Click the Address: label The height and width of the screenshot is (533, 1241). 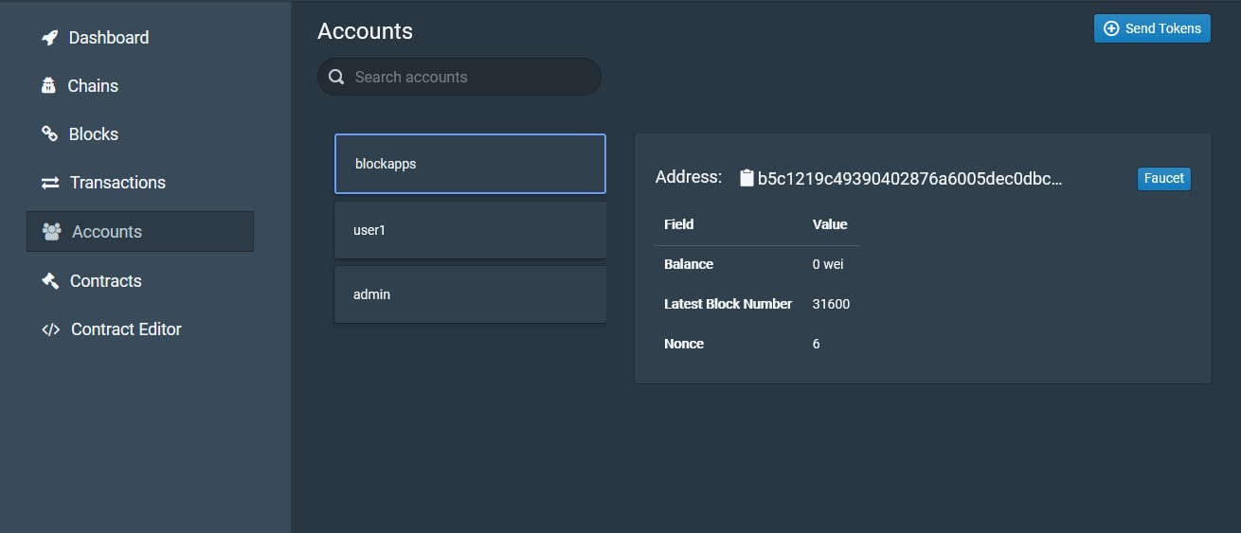[x=689, y=177]
